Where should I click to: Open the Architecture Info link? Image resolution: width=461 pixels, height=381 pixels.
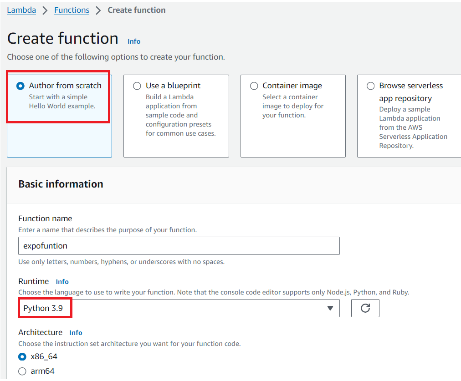[76, 333]
